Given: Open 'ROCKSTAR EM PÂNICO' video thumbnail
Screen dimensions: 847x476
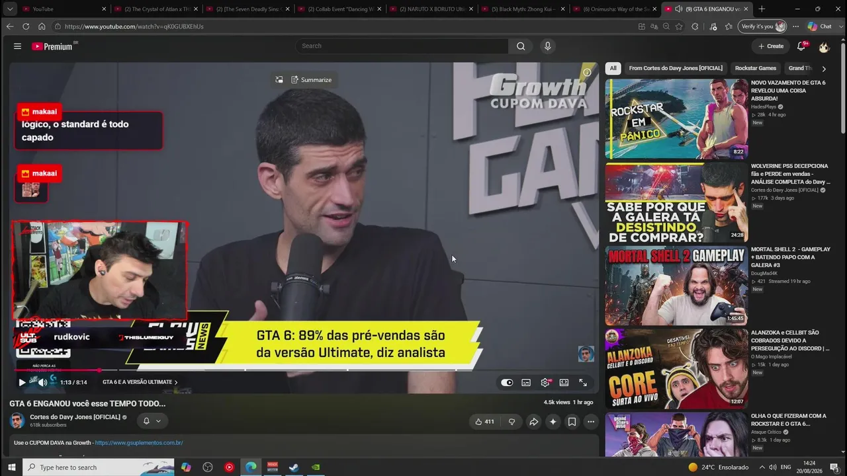Looking at the screenshot, I should tap(676, 119).
